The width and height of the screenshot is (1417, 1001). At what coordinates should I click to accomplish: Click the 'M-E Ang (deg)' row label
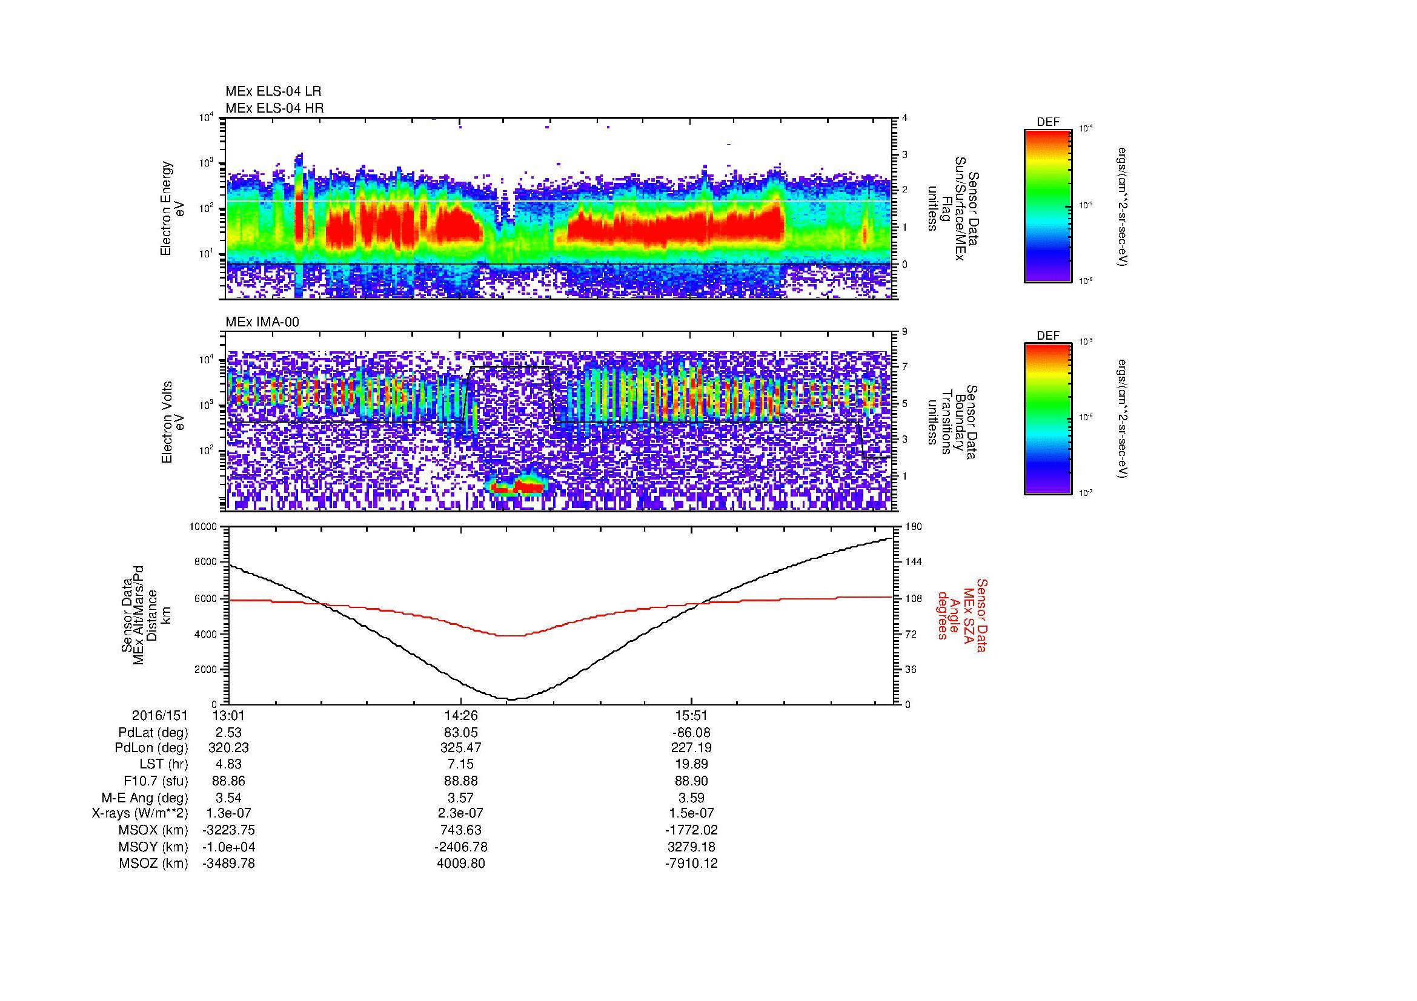click(145, 798)
